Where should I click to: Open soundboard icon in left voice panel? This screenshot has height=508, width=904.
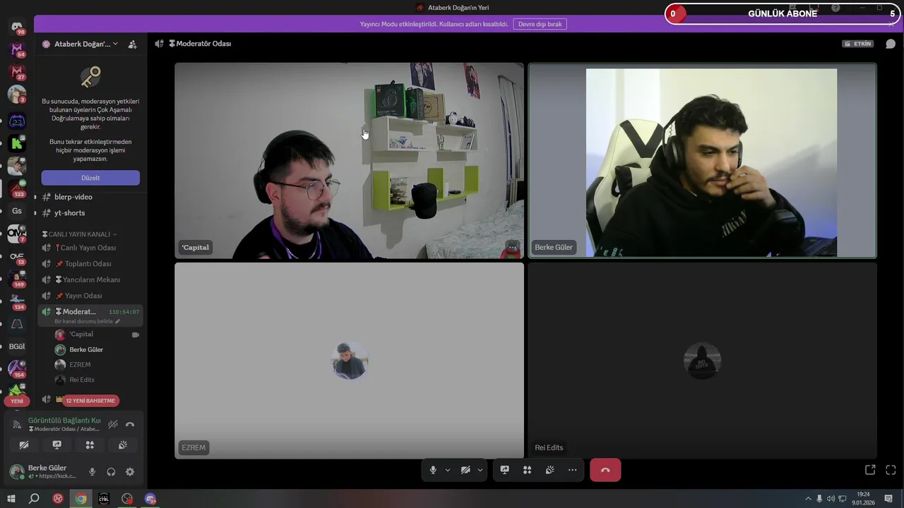coord(123,445)
